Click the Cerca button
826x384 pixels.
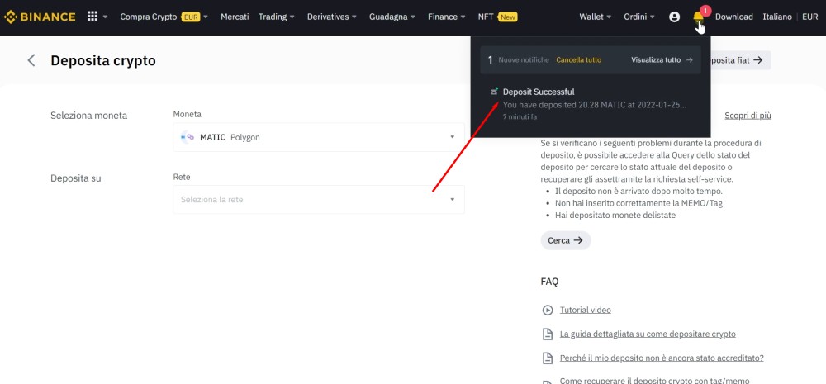(565, 240)
